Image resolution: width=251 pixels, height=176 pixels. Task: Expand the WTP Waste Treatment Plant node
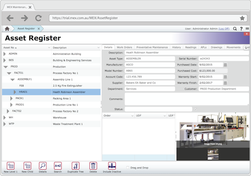pos(5,124)
